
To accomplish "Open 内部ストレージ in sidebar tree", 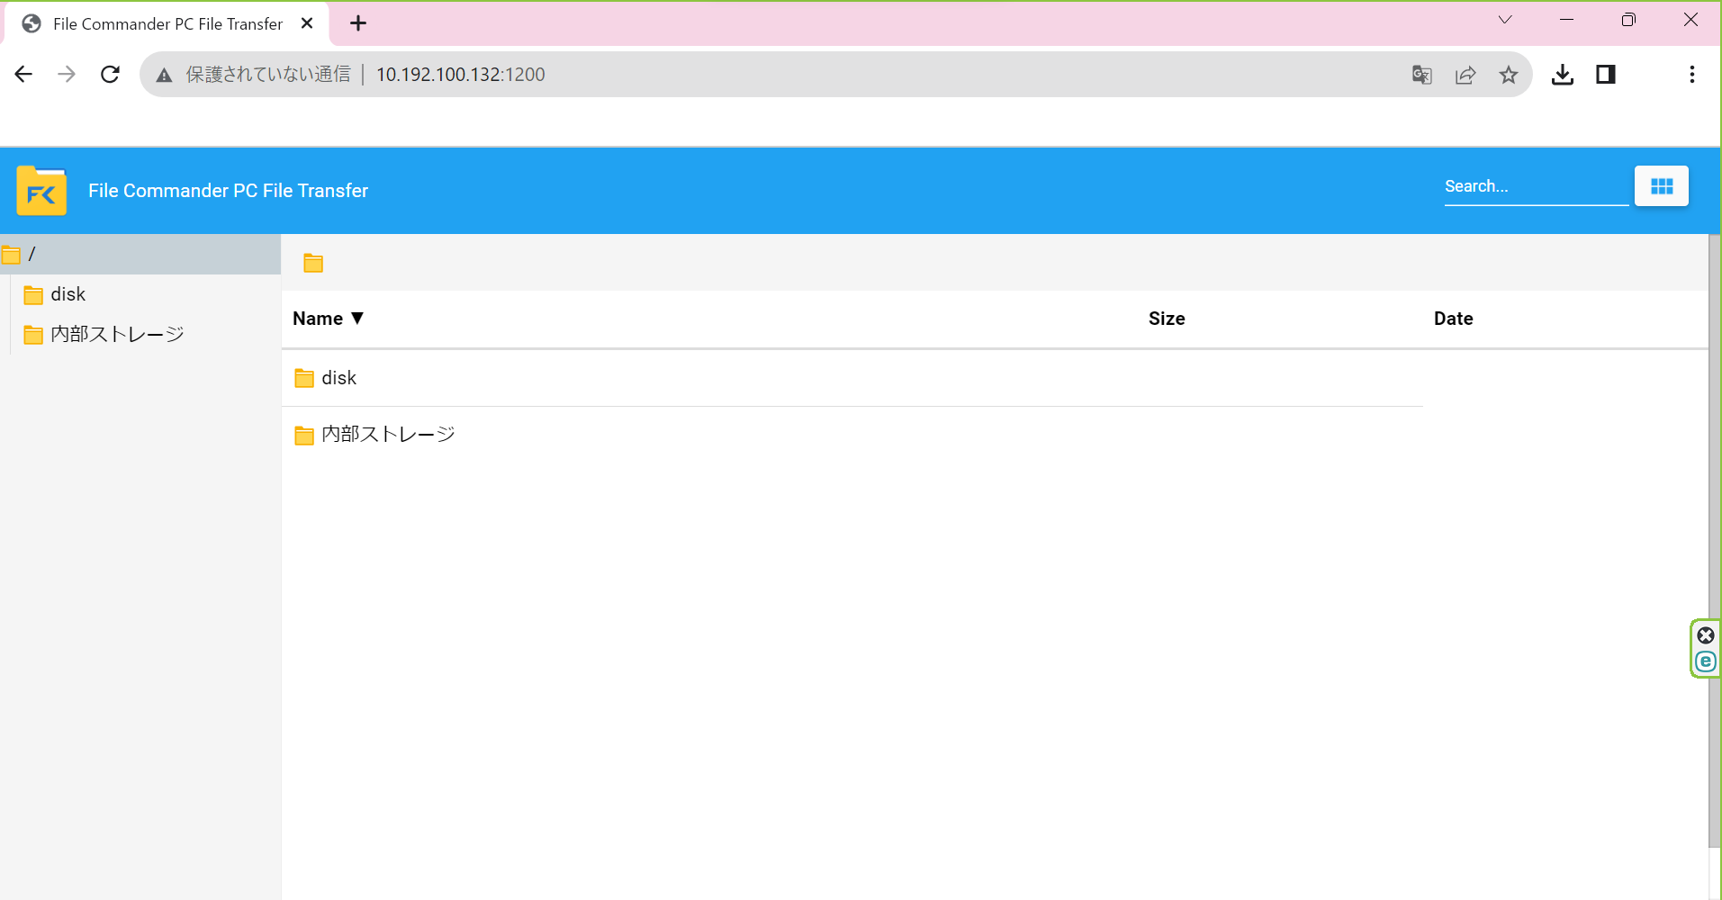I will (117, 334).
